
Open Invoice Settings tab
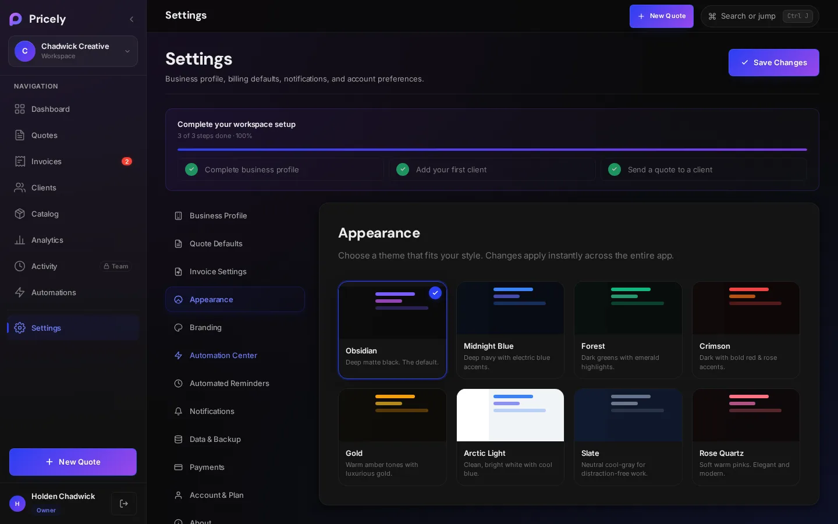pos(235,271)
